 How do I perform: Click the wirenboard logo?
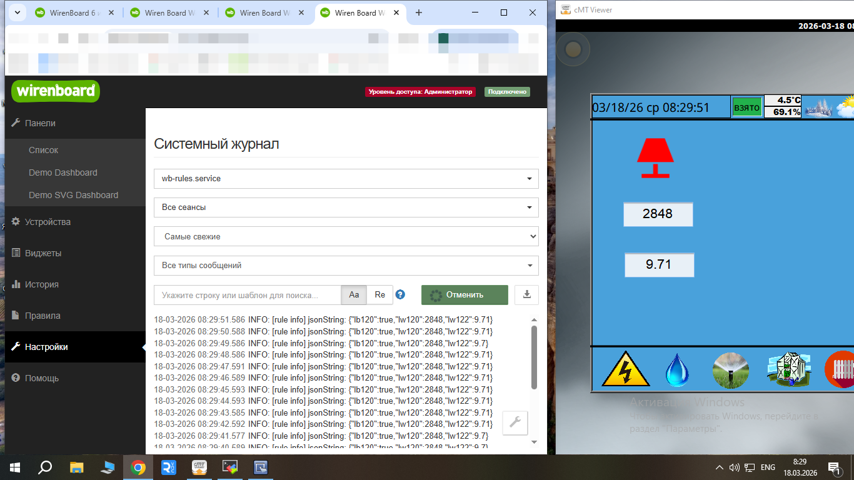click(x=56, y=91)
